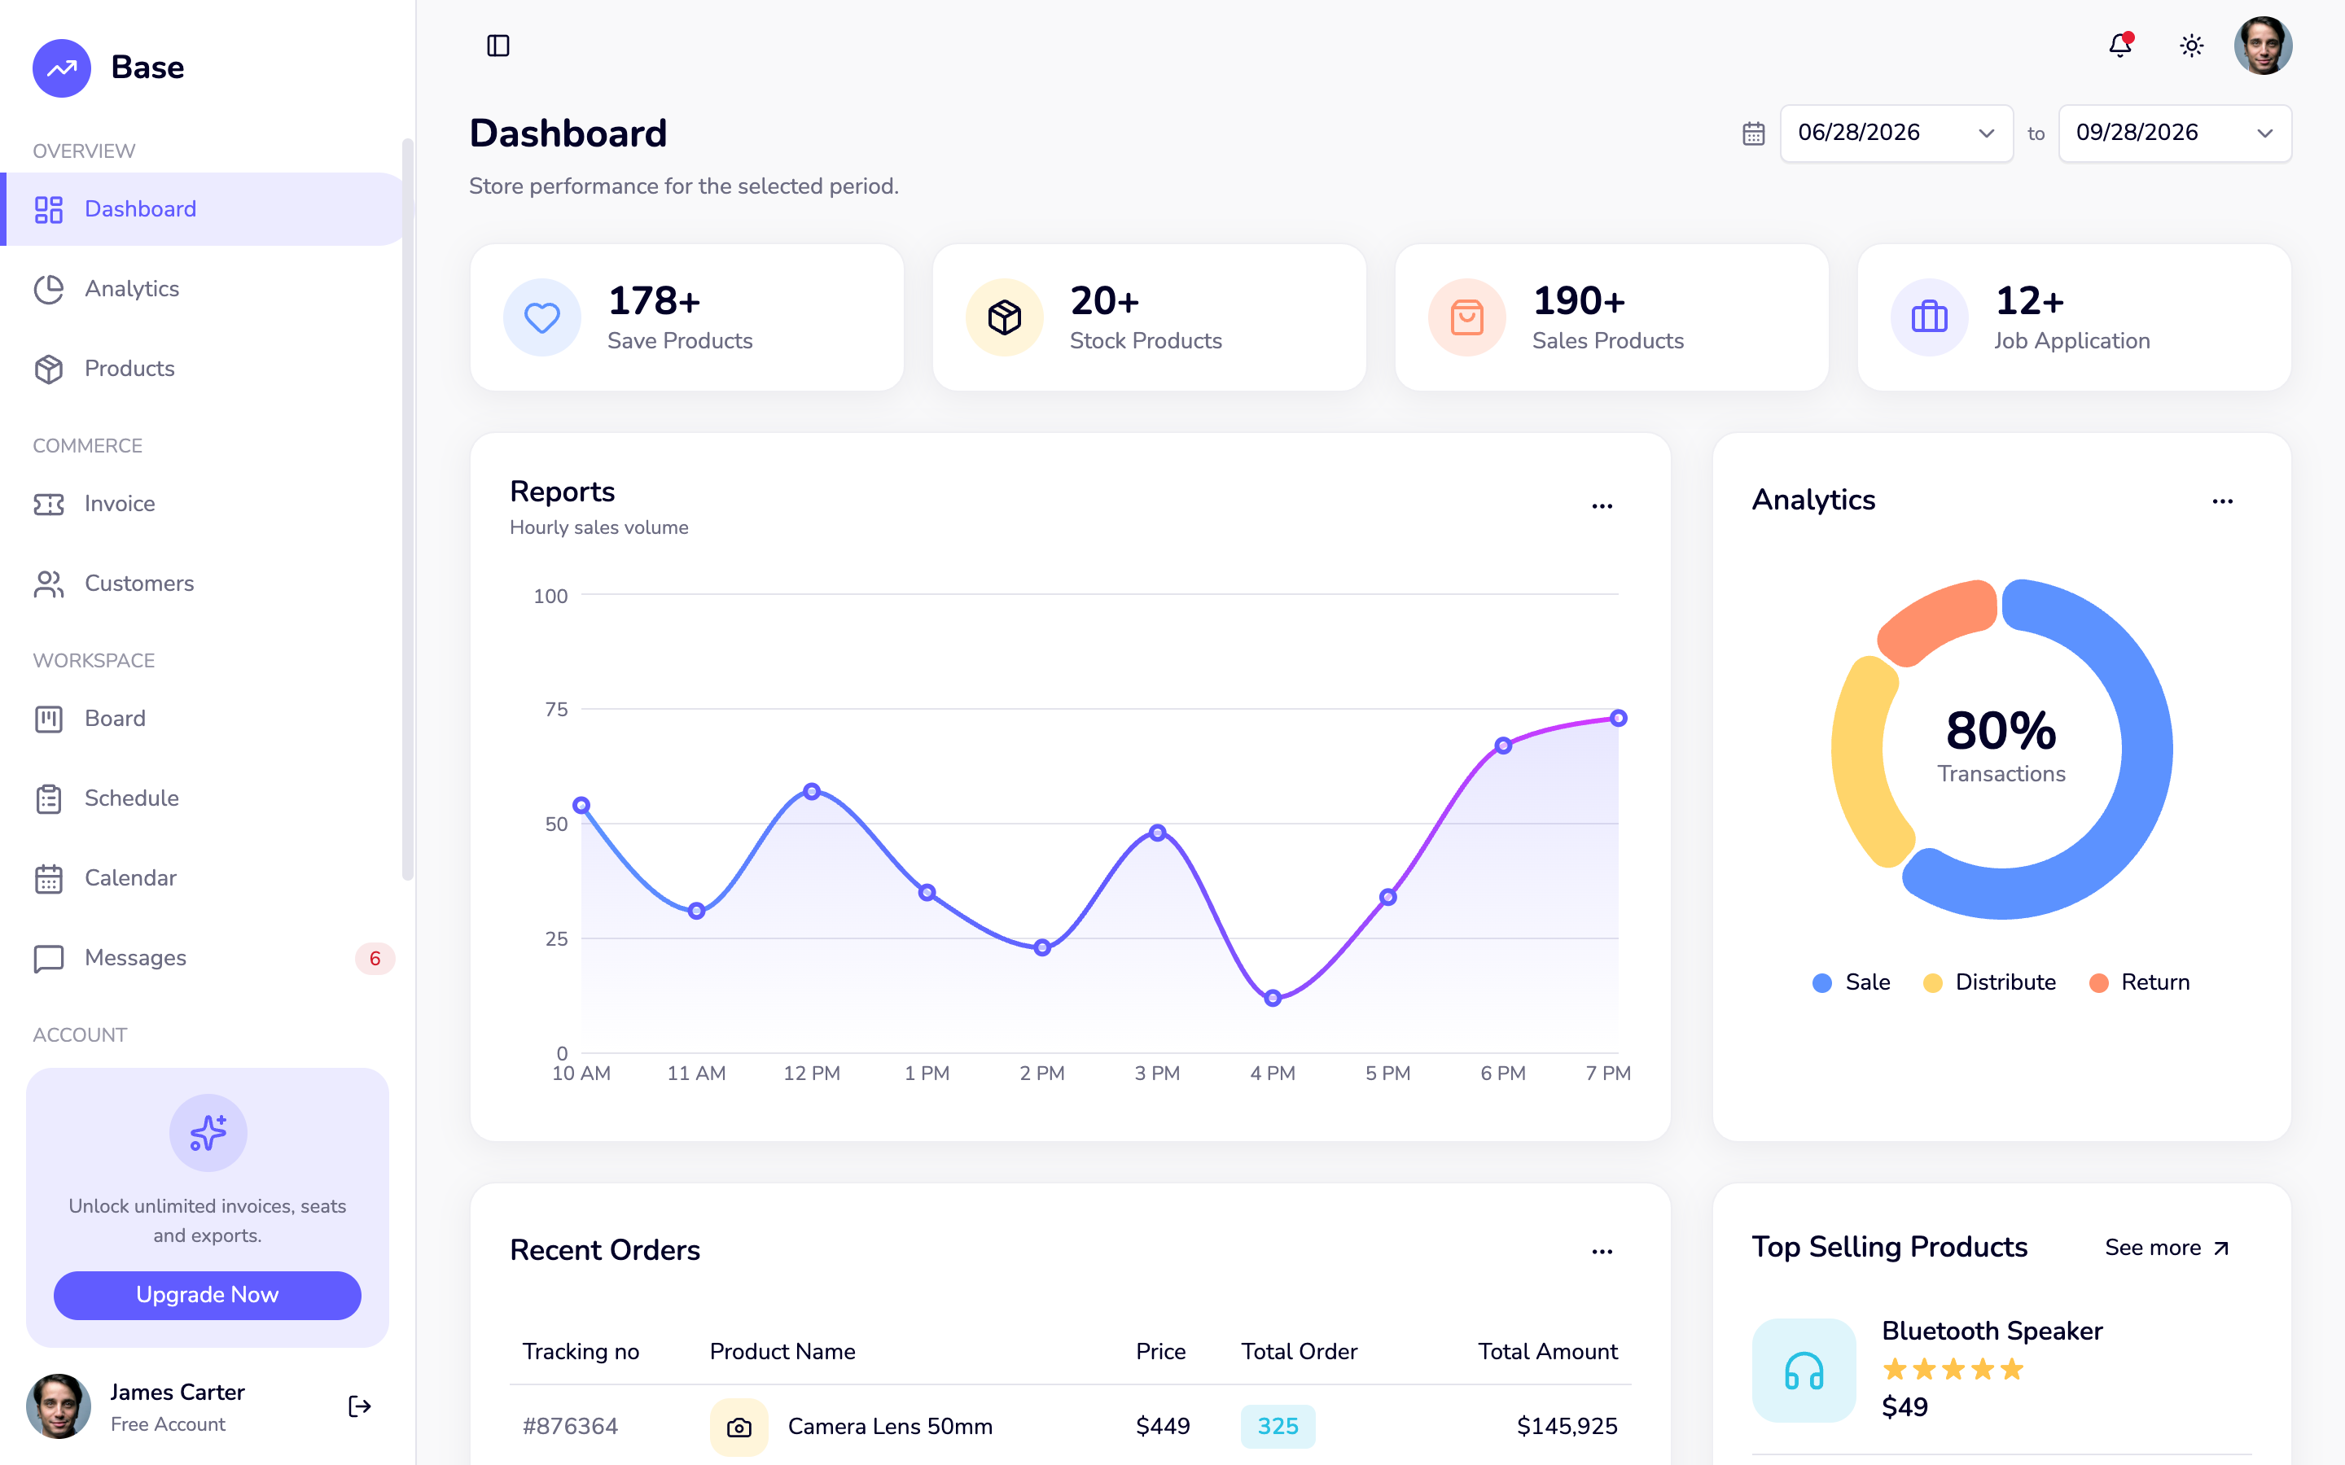Click the camera icon for Camera Lens 50mm
Viewport: 2345px width, 1465px height.
tap(739, 1428)
